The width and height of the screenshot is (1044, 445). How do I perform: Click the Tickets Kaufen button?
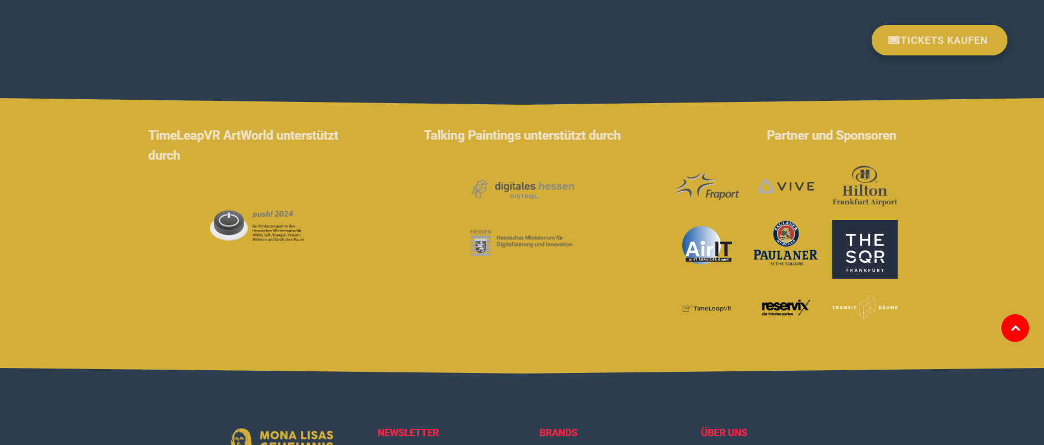939,40
